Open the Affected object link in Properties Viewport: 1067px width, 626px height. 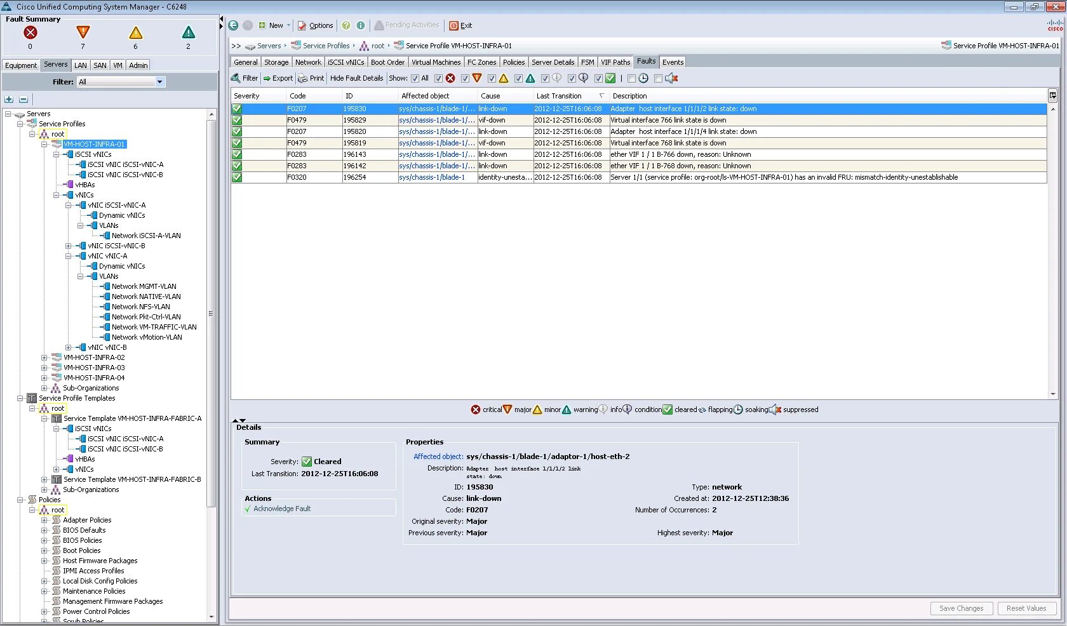(438, 456)
